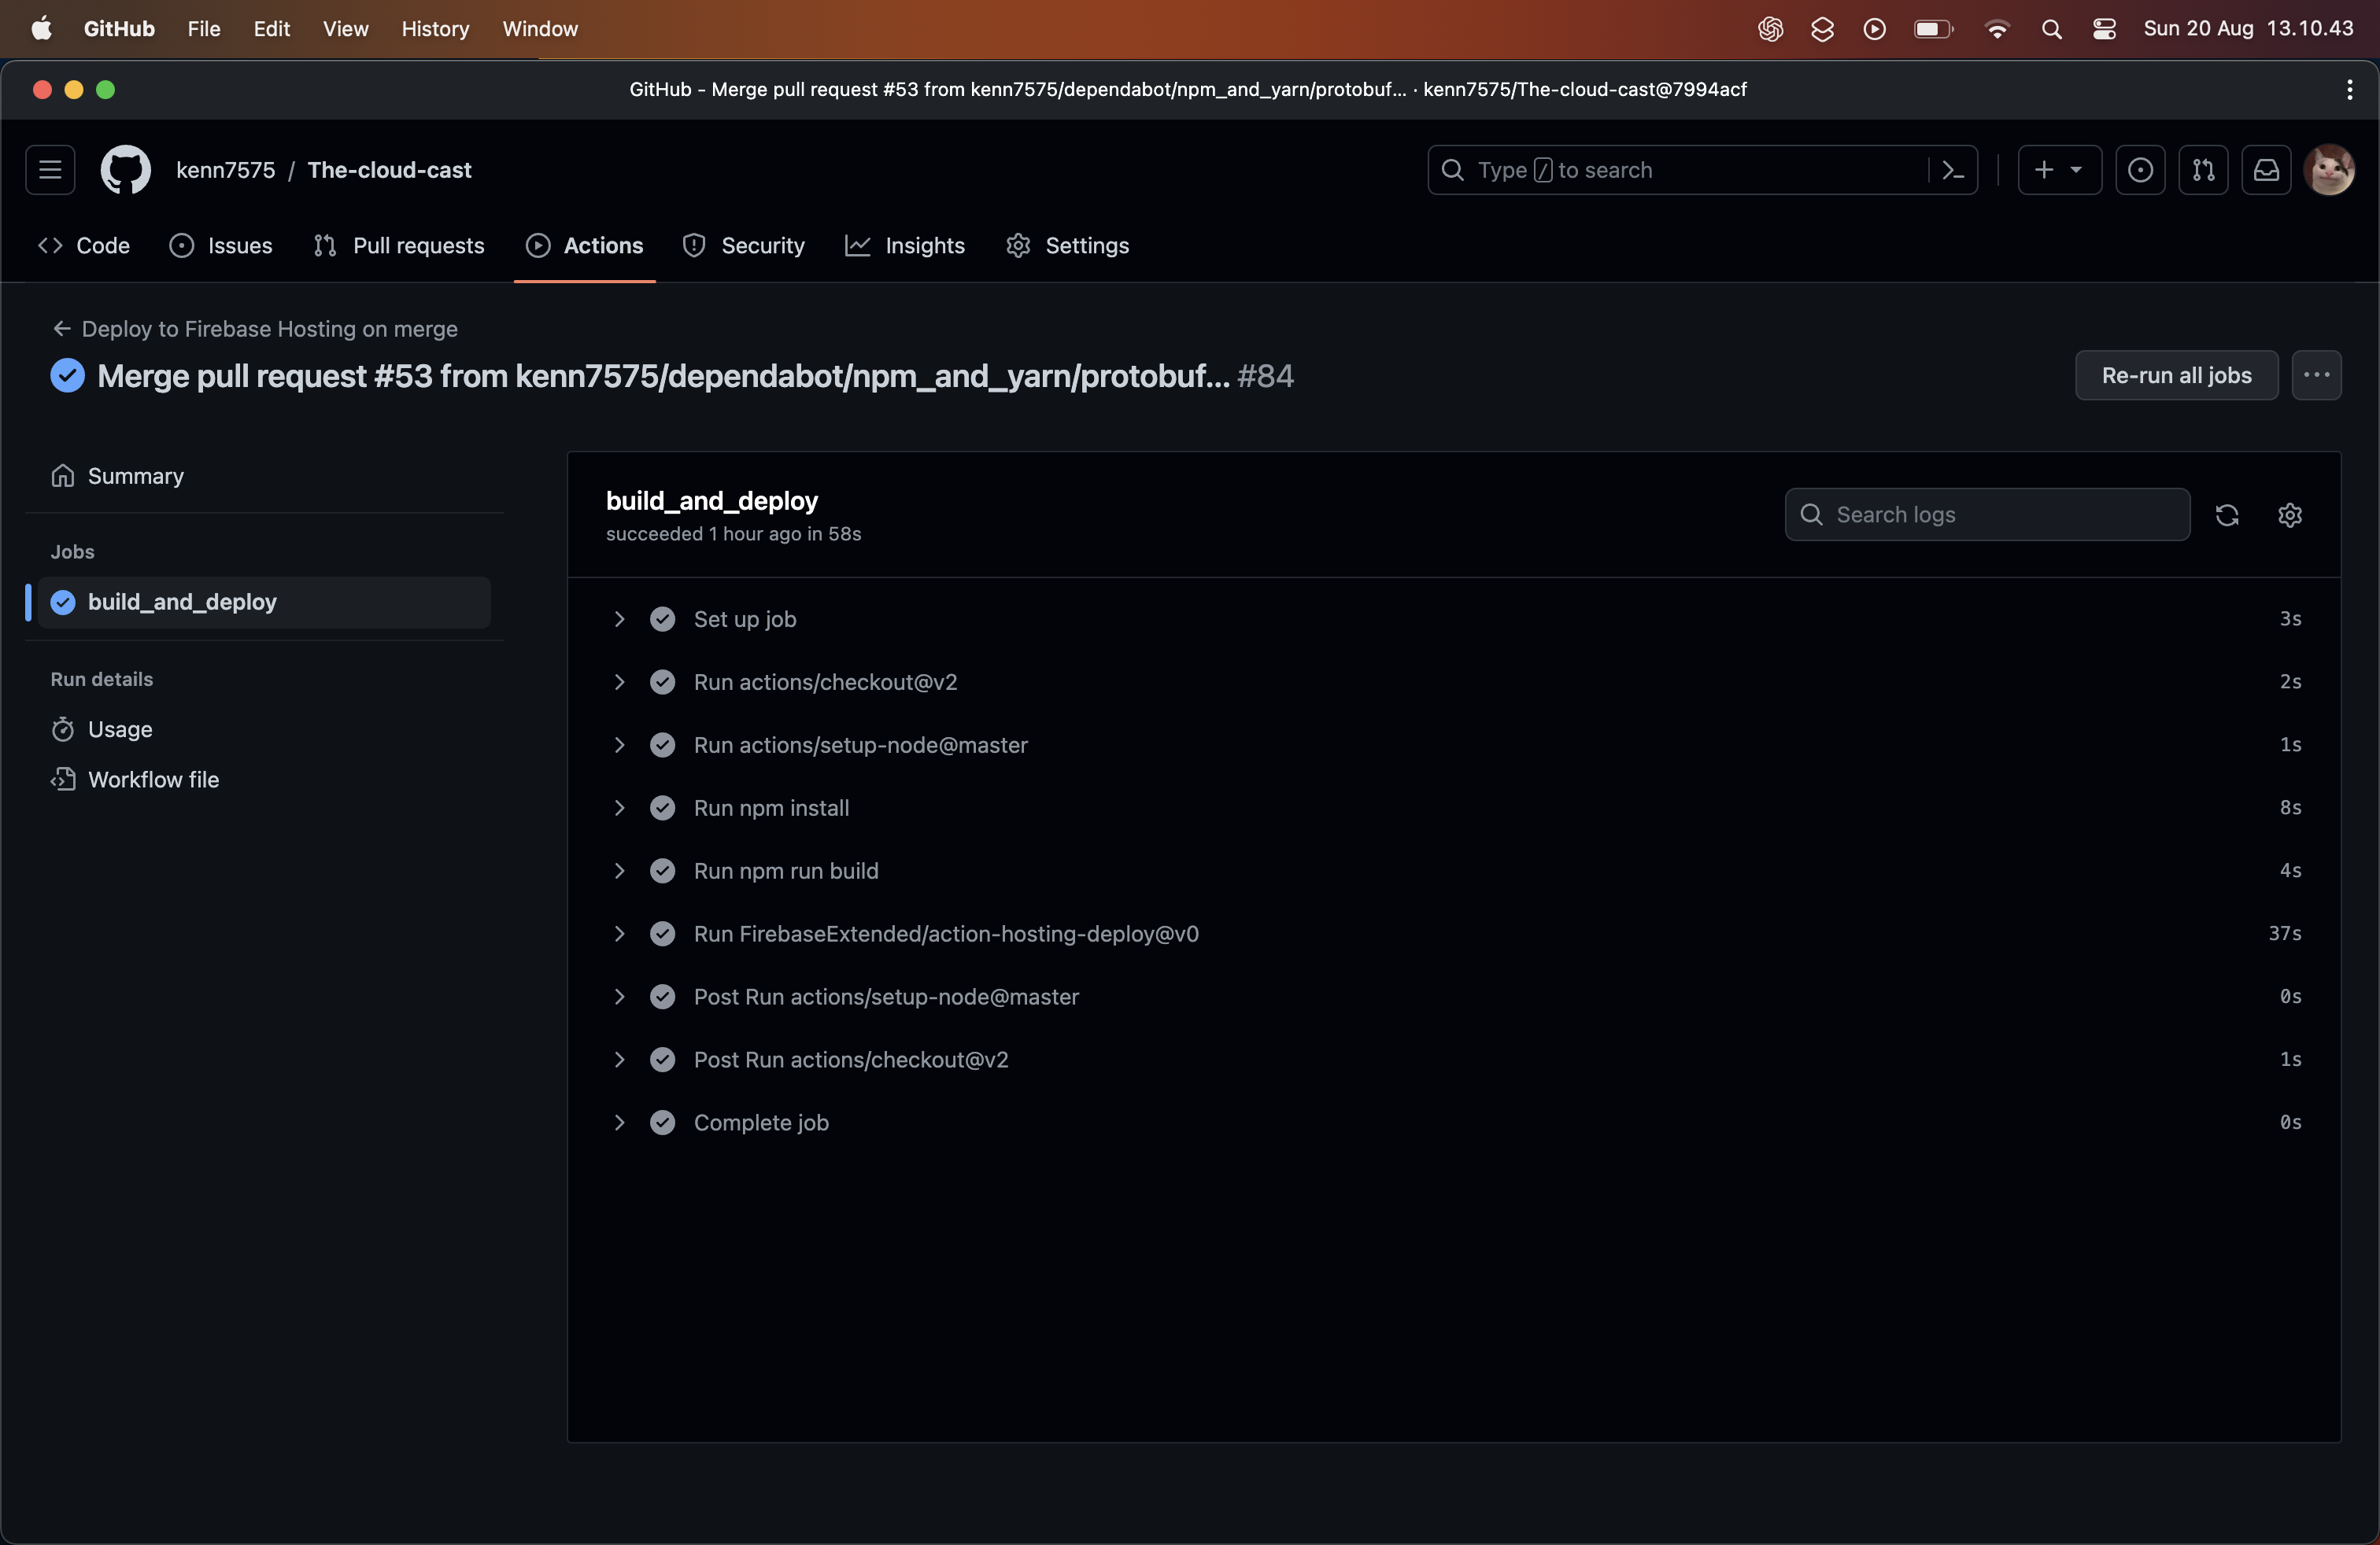Open the Window menu

tap(540, 29)
